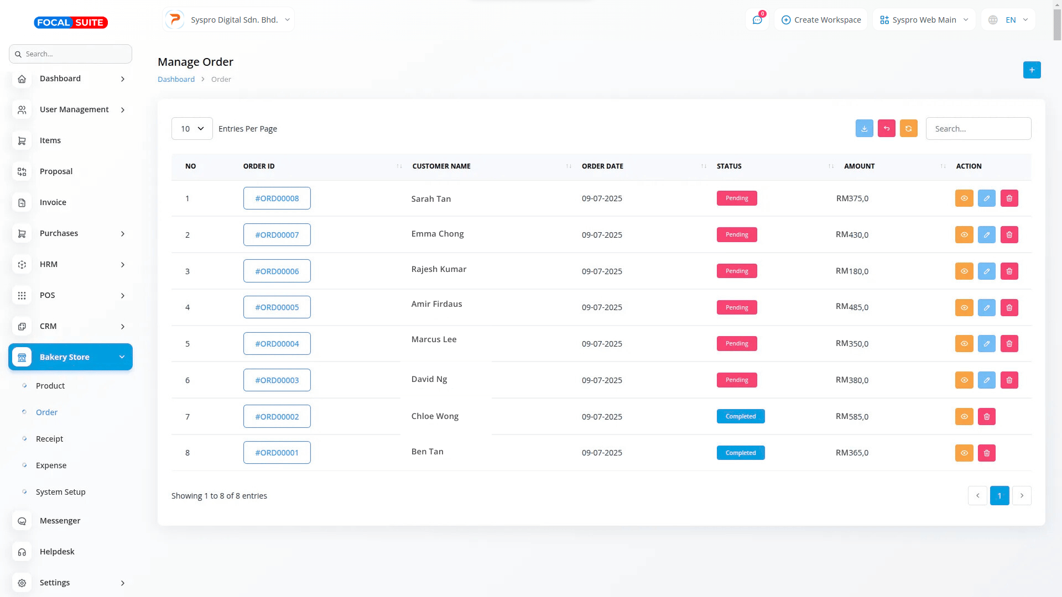This screenshot has height=597, width=1062.
Task: View Chloe Wong's order via the eye icon
Action: tap(964, 417)
